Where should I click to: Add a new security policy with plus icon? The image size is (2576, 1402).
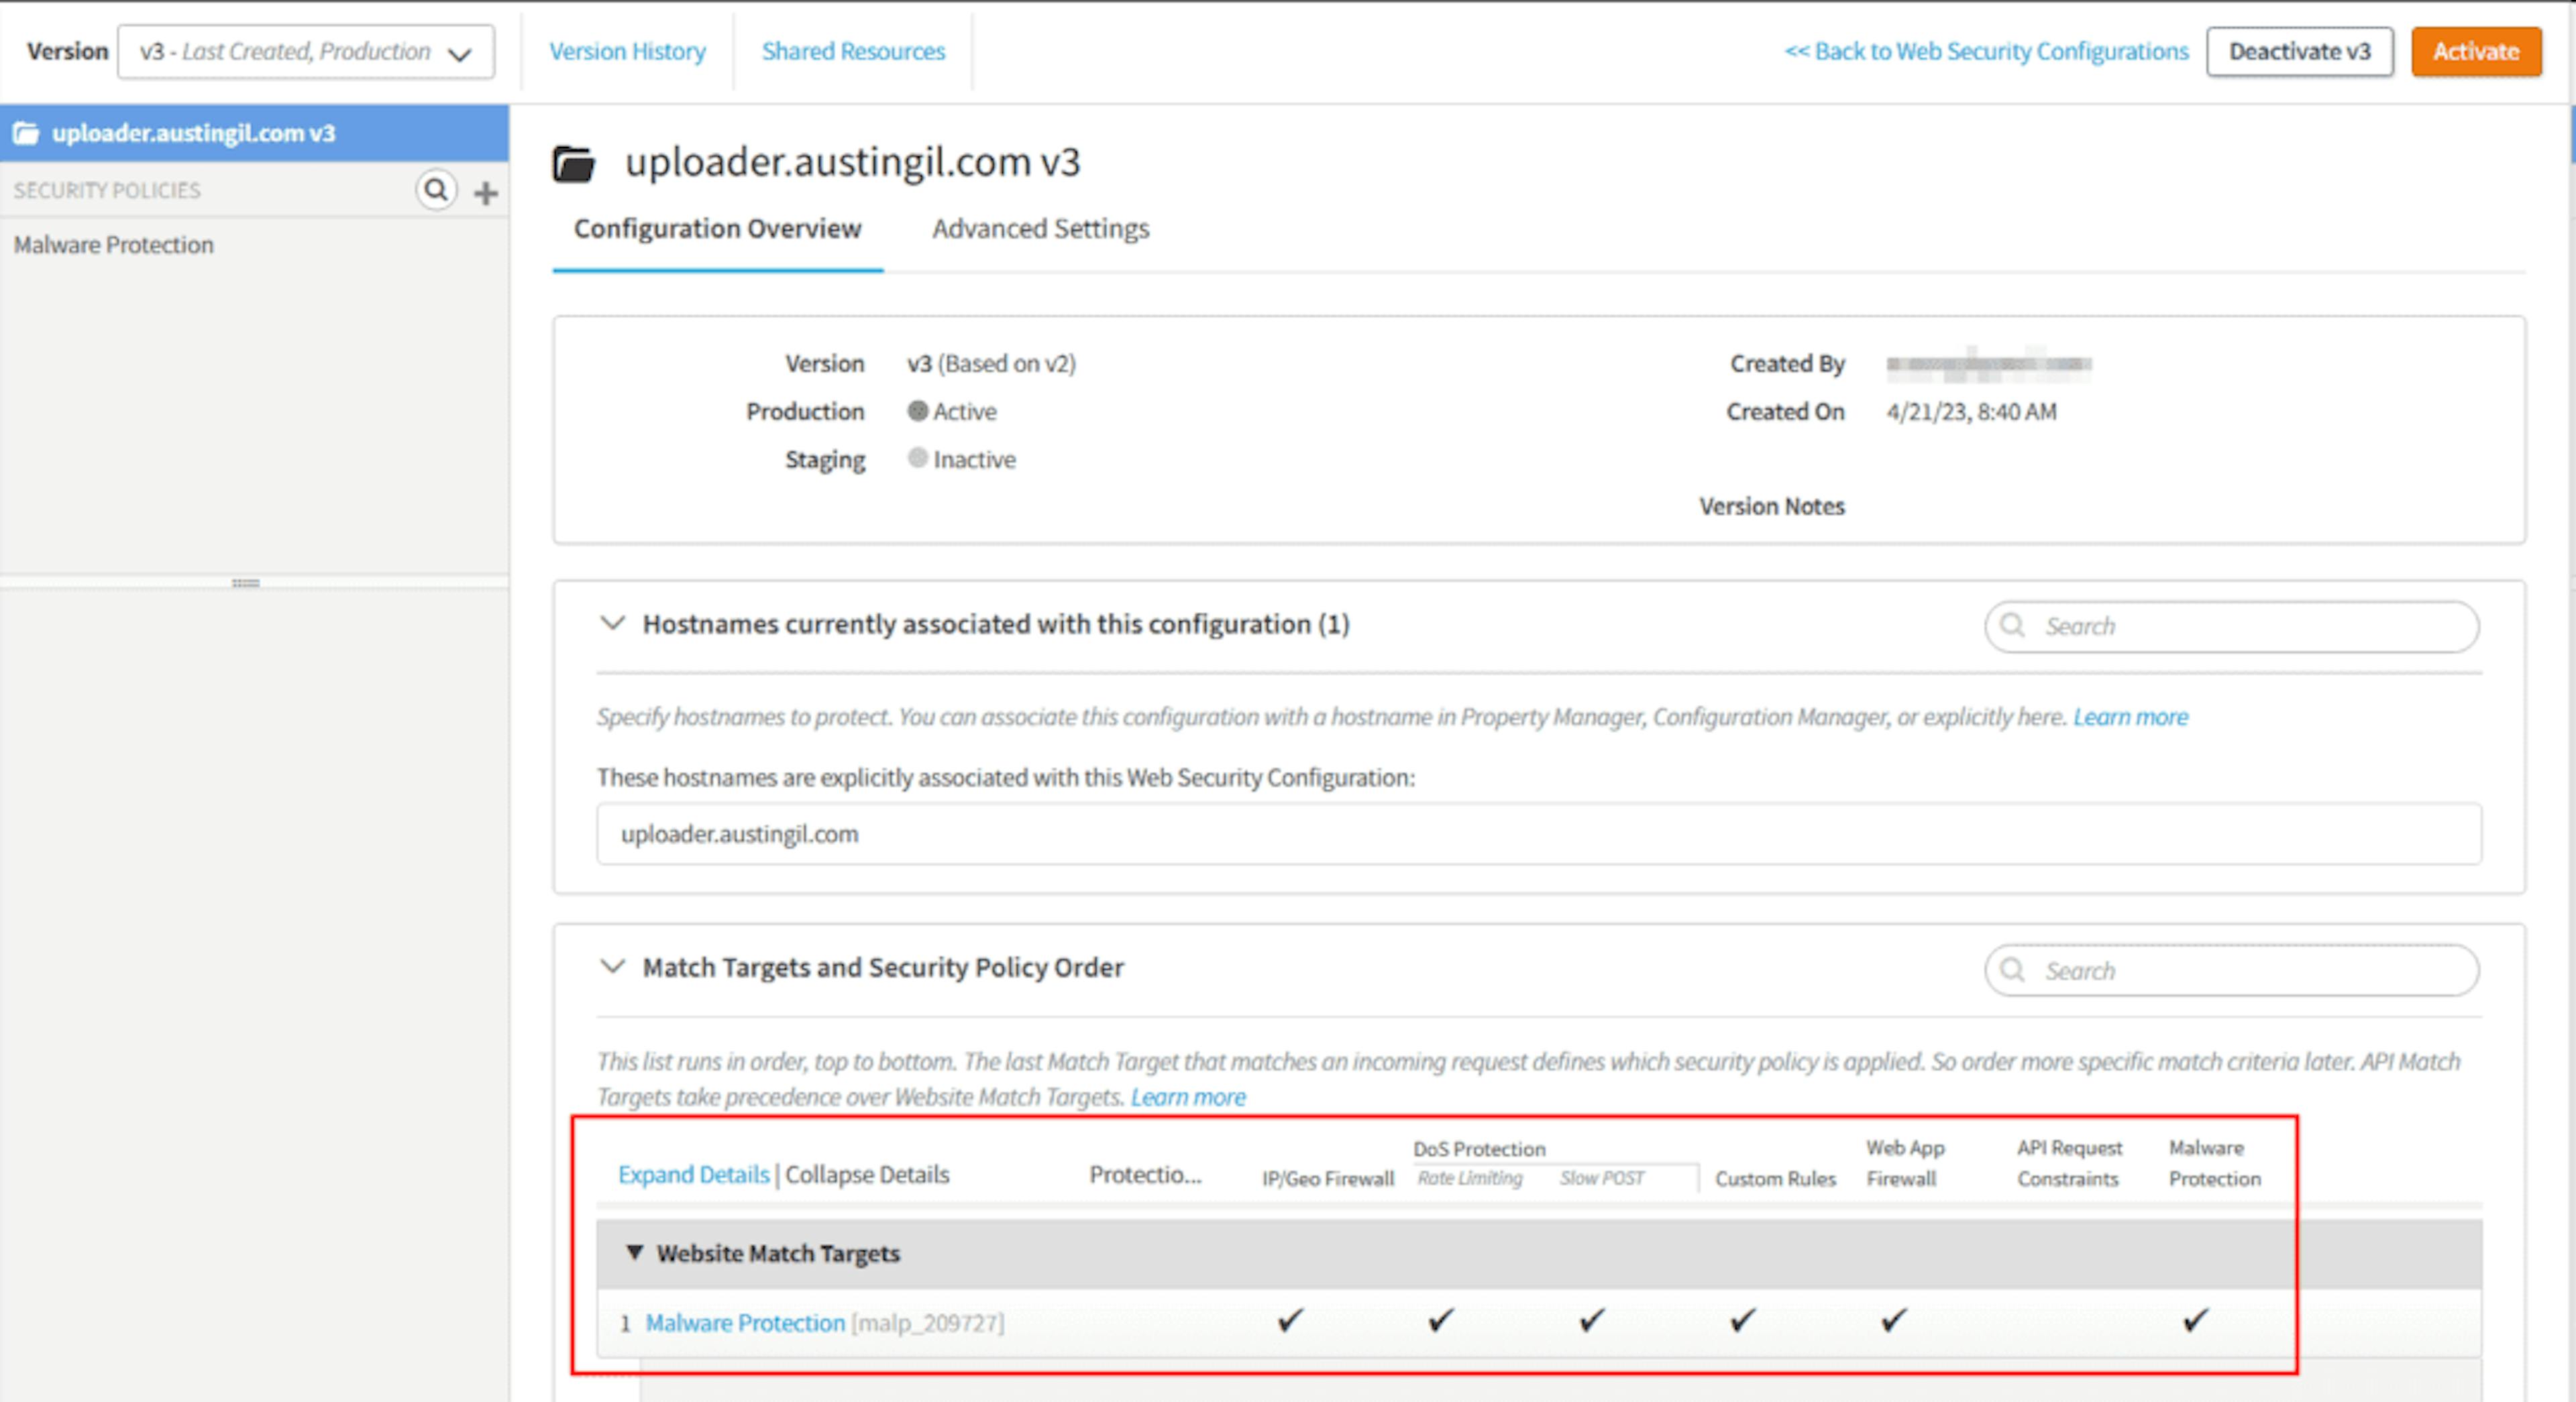[486, 193]
